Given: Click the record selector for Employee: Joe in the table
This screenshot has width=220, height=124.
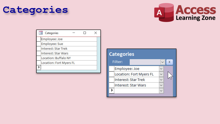Looking at the screenshot, I should click(x=38, y=39).
